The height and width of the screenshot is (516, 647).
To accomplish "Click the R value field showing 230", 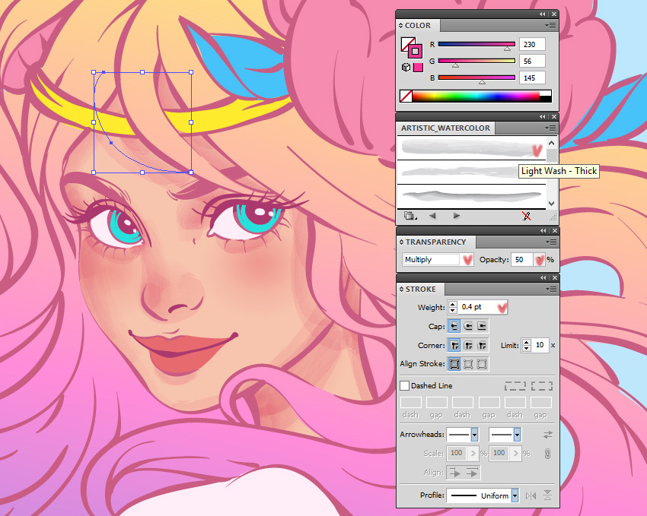I will pos(532,45).
